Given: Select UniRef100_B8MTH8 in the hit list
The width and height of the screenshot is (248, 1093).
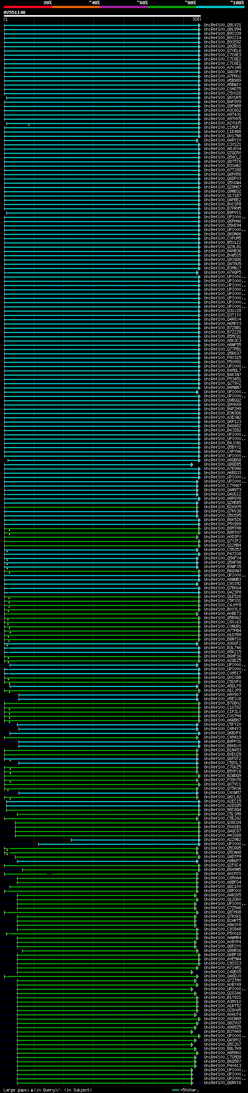Looking at the screenshot, I should click(222, 529).
